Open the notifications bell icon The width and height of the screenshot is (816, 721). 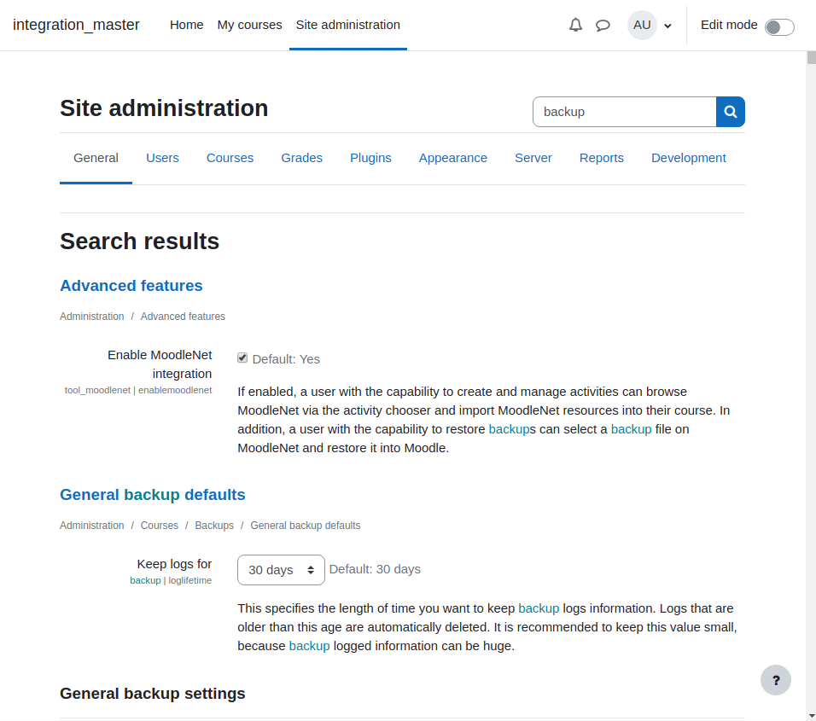[575, 25]
